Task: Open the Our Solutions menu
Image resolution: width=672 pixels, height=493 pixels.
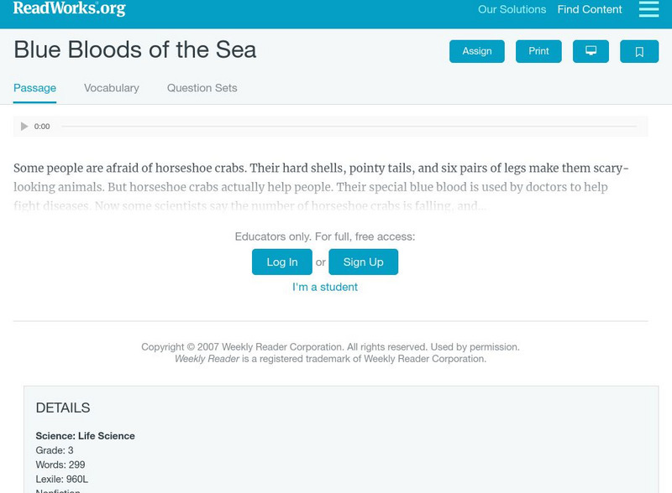Action: [x=512, y=10]
